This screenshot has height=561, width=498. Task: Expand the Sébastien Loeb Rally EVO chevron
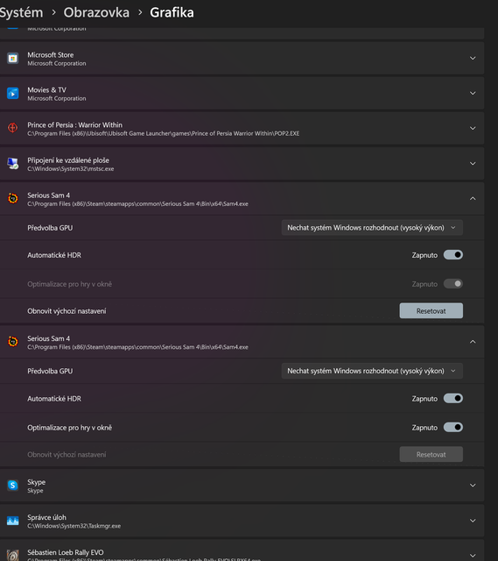tap(473, 555)
